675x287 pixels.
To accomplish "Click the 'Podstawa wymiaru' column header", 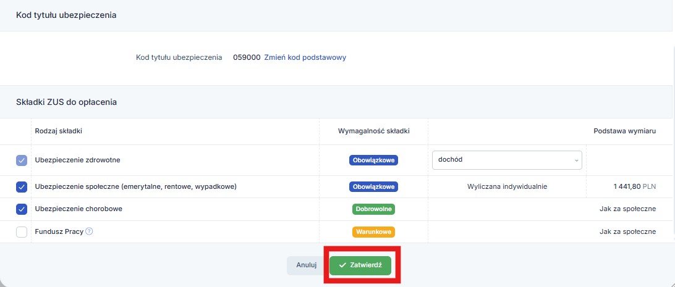I will 624,131.
